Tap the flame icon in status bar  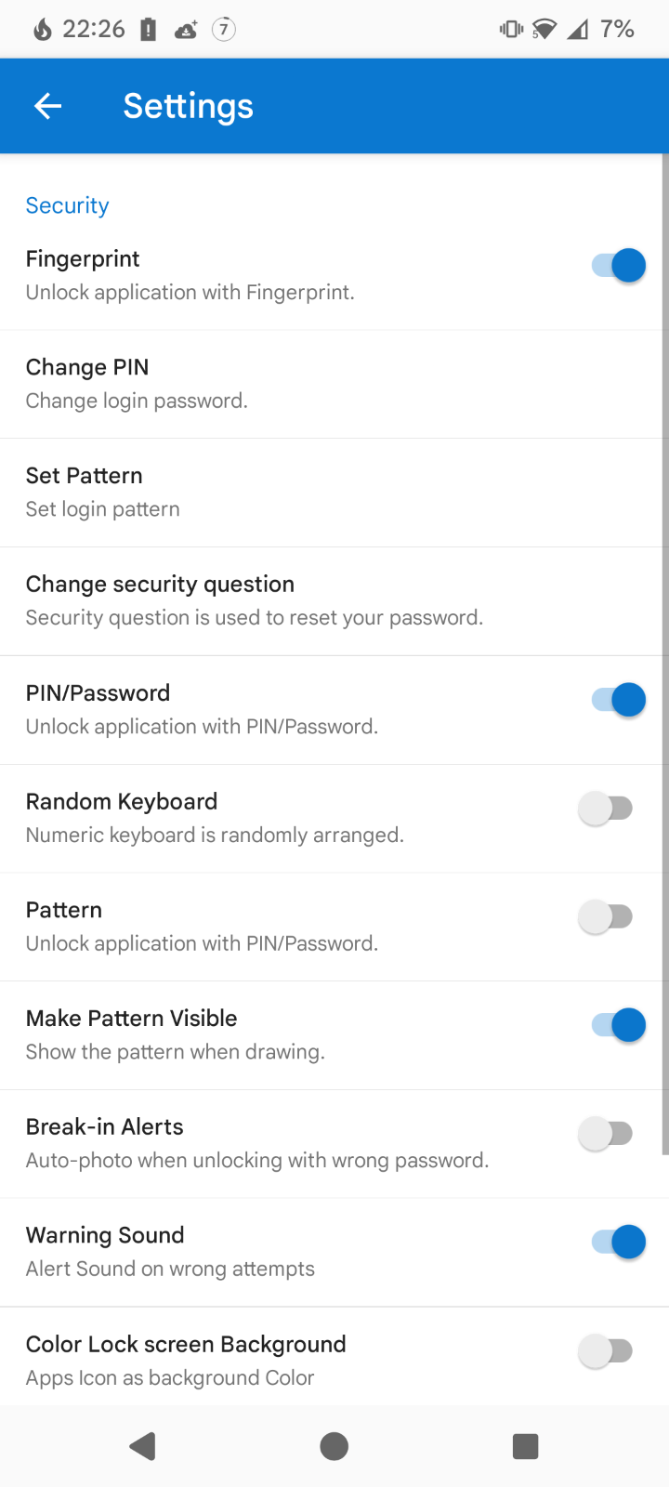coord(43,30)
